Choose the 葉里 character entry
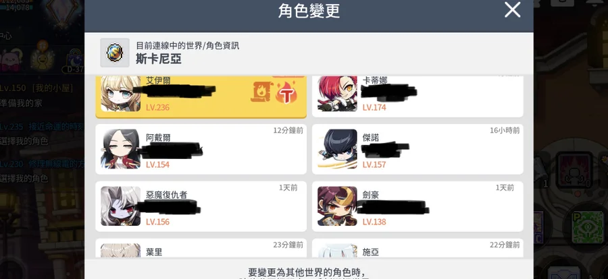Viewport: 608px width, 279px height. (x=201, y=248)
